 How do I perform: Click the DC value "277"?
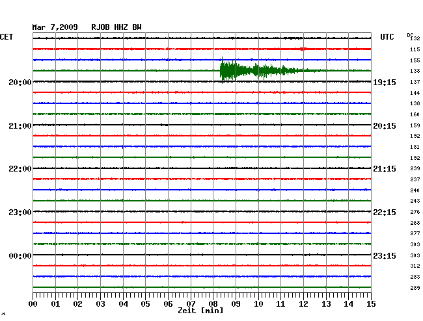pos(415,233)
